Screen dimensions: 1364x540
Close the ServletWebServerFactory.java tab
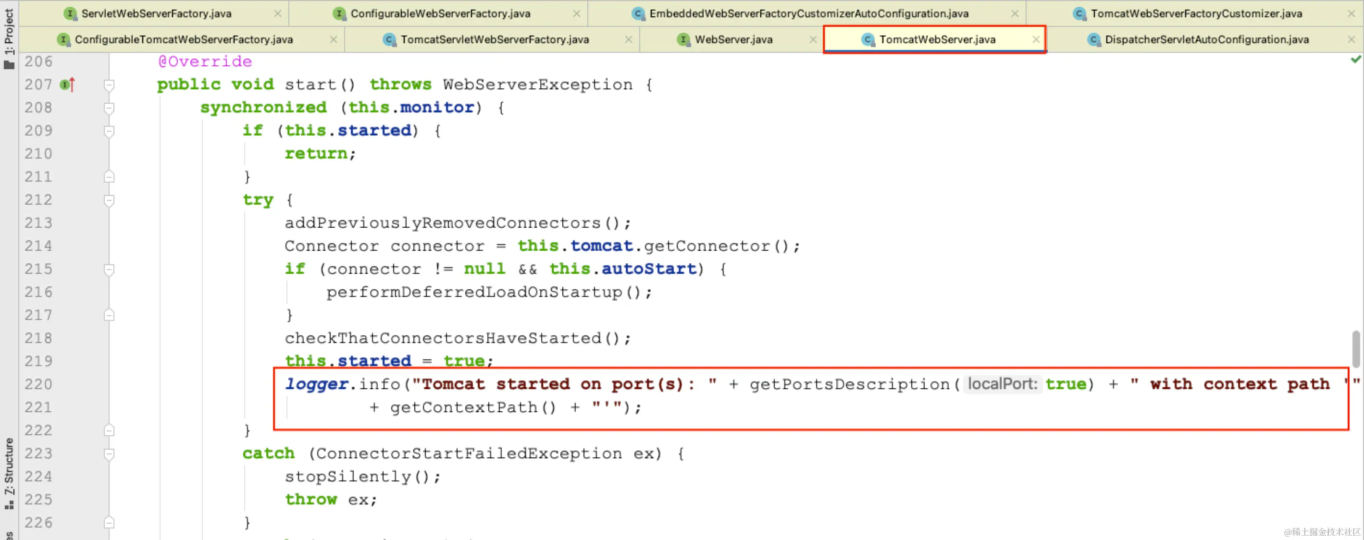tap(277, 14)
